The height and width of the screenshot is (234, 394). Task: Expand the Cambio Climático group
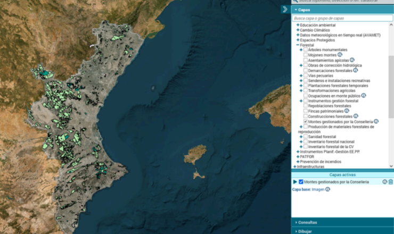pyautogui.click(x=298, y=30)
